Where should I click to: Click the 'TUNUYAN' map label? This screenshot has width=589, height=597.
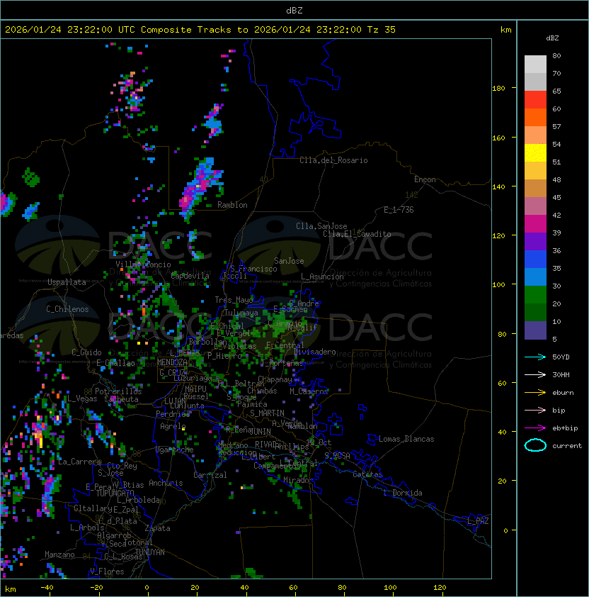(x=150, y=552)
